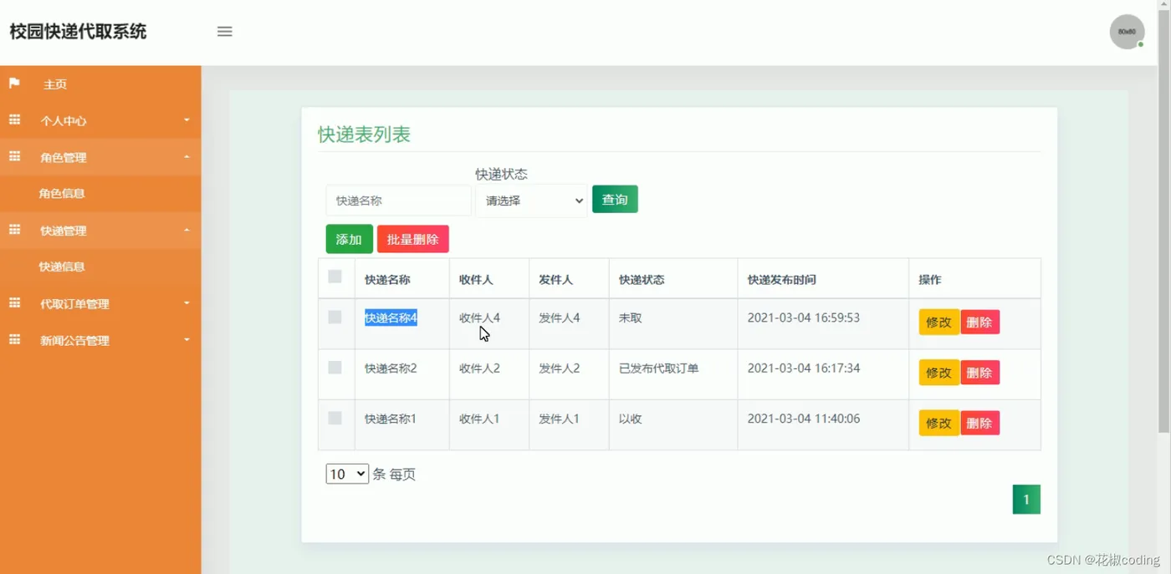
Task: Toggle the hamburger menu icon in header
Action: (224, 32)
